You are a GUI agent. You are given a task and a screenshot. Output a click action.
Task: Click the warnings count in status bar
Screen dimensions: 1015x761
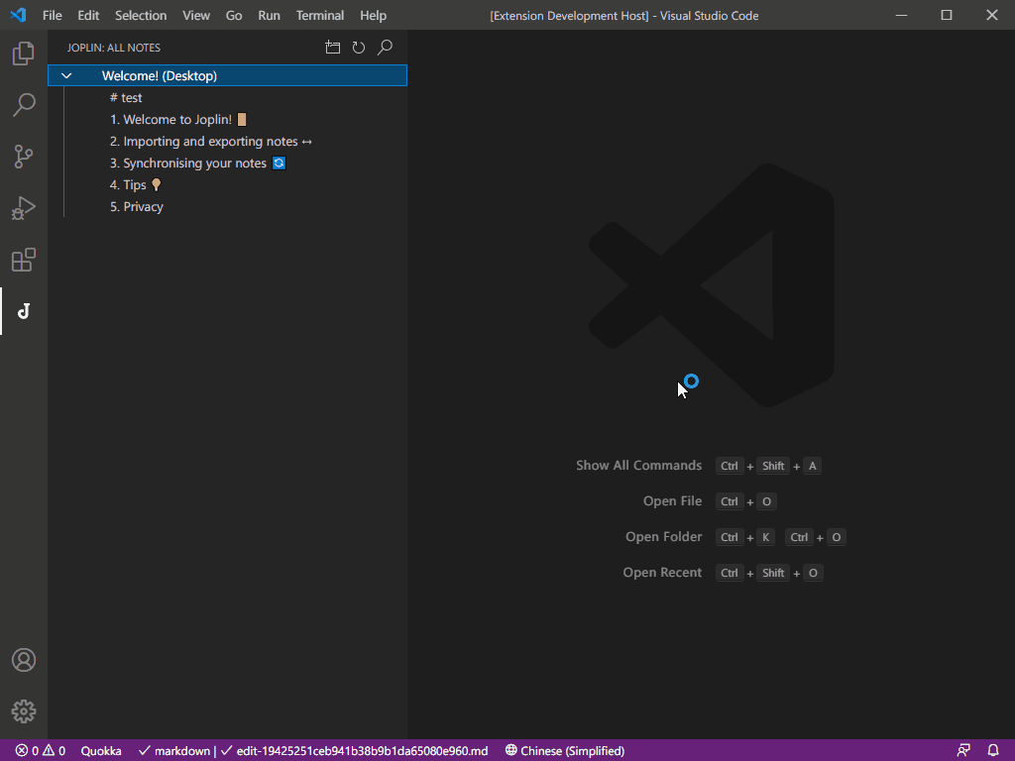click(55, 751)
